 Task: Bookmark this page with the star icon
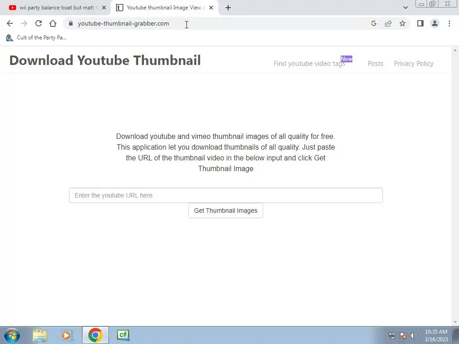tap(403, 23)
